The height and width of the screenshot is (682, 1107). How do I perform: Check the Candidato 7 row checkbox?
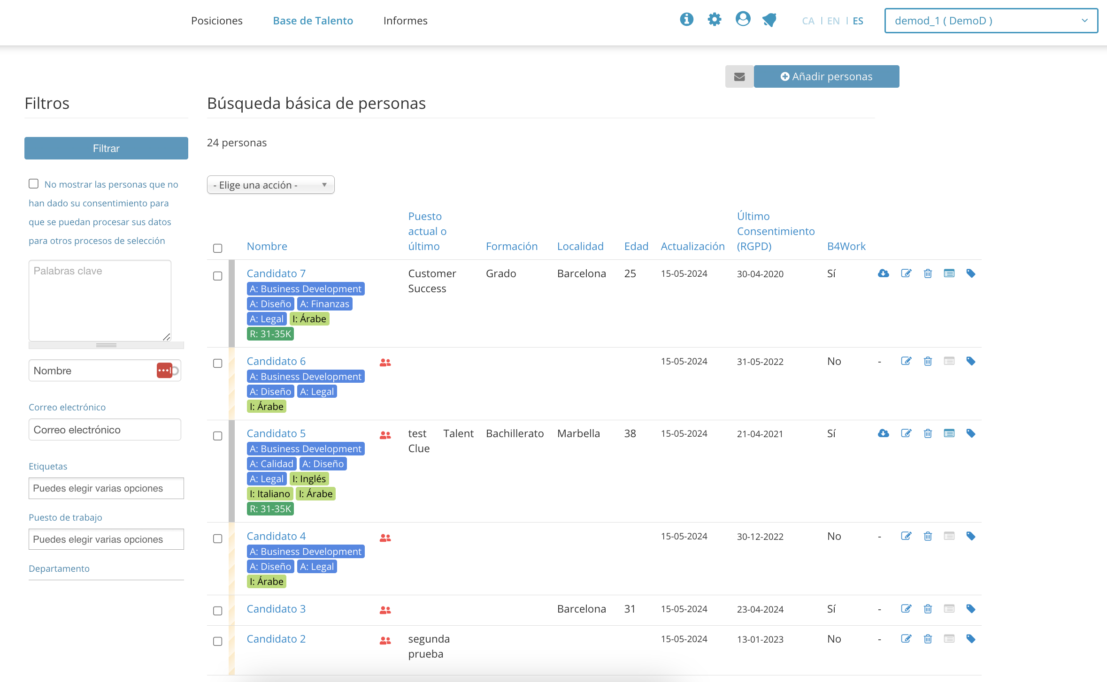[218, 276]
